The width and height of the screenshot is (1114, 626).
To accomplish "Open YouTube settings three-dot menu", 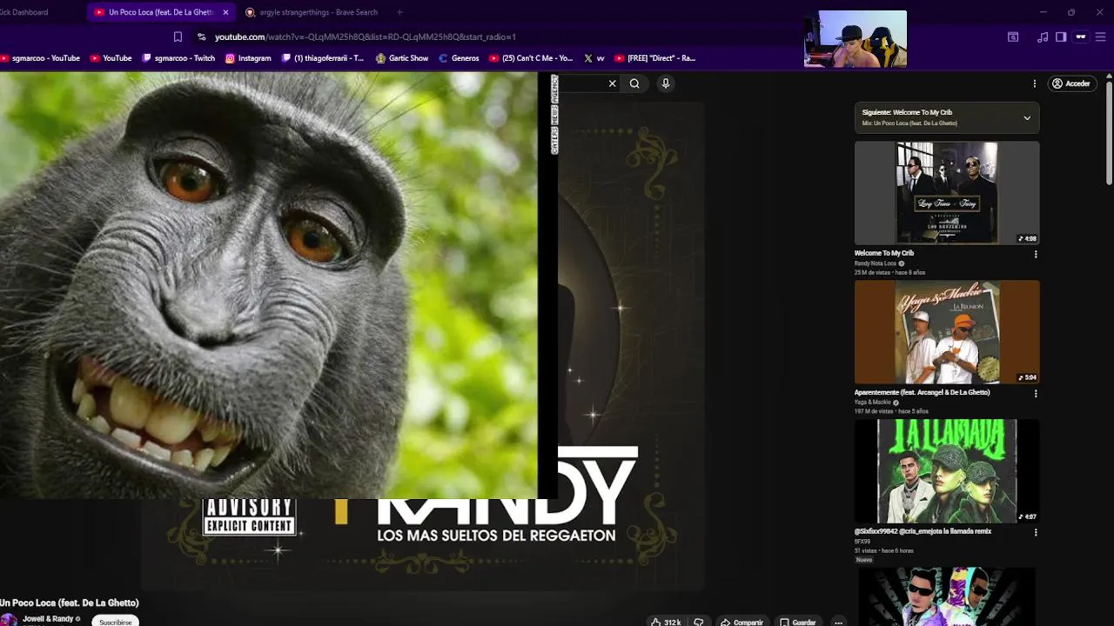I will (1035, 83).
